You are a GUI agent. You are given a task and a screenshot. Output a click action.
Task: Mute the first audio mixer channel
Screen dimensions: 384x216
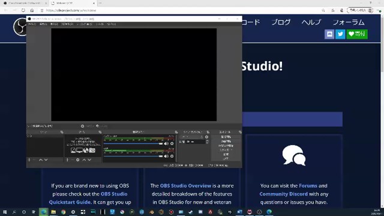pyautogui.click(x=166, y=143)
